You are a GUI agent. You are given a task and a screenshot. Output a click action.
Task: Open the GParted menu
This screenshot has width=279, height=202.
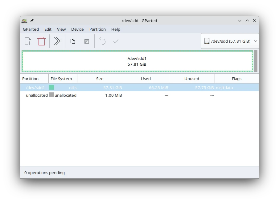point(31,29)
